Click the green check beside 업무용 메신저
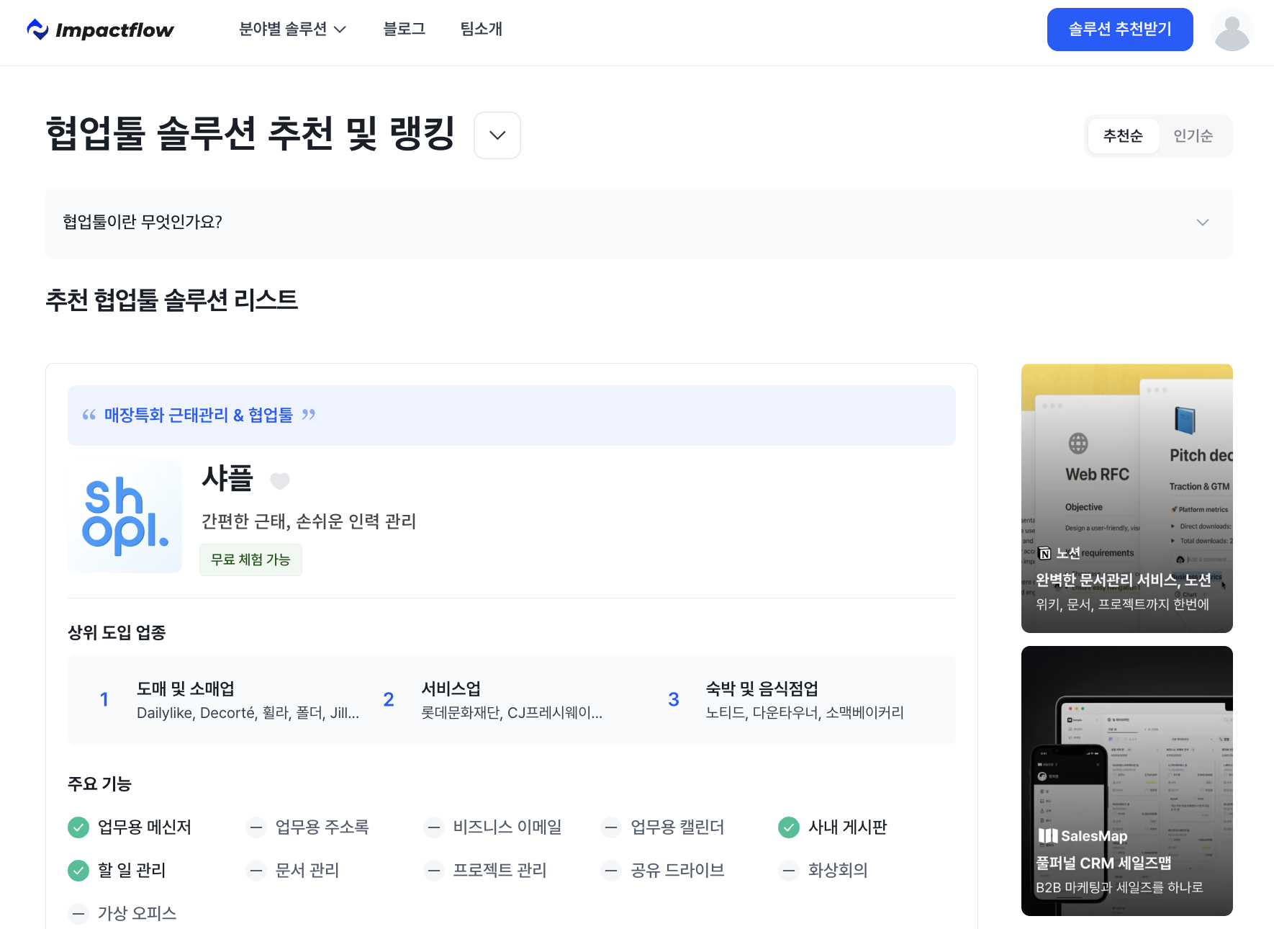The width and height of the screenshot is (1274, 929). [78, 827]
